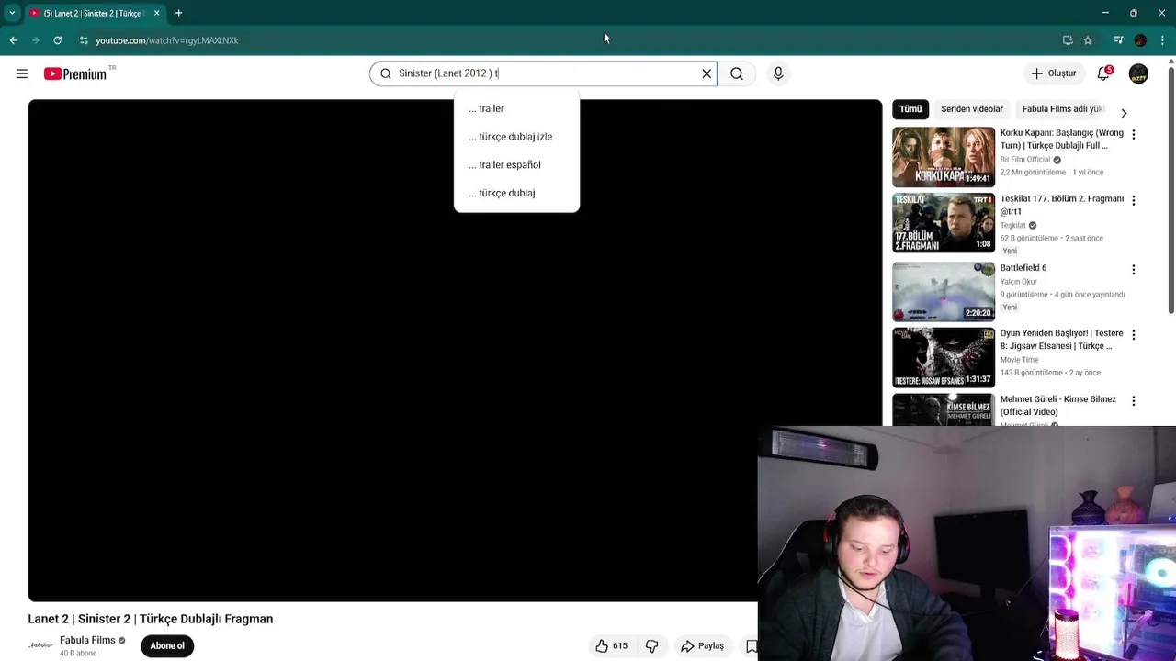Open the Korku Kapanı: Başlangıç title link
The image size is (1176, 661).
(x=1061, y=139)
